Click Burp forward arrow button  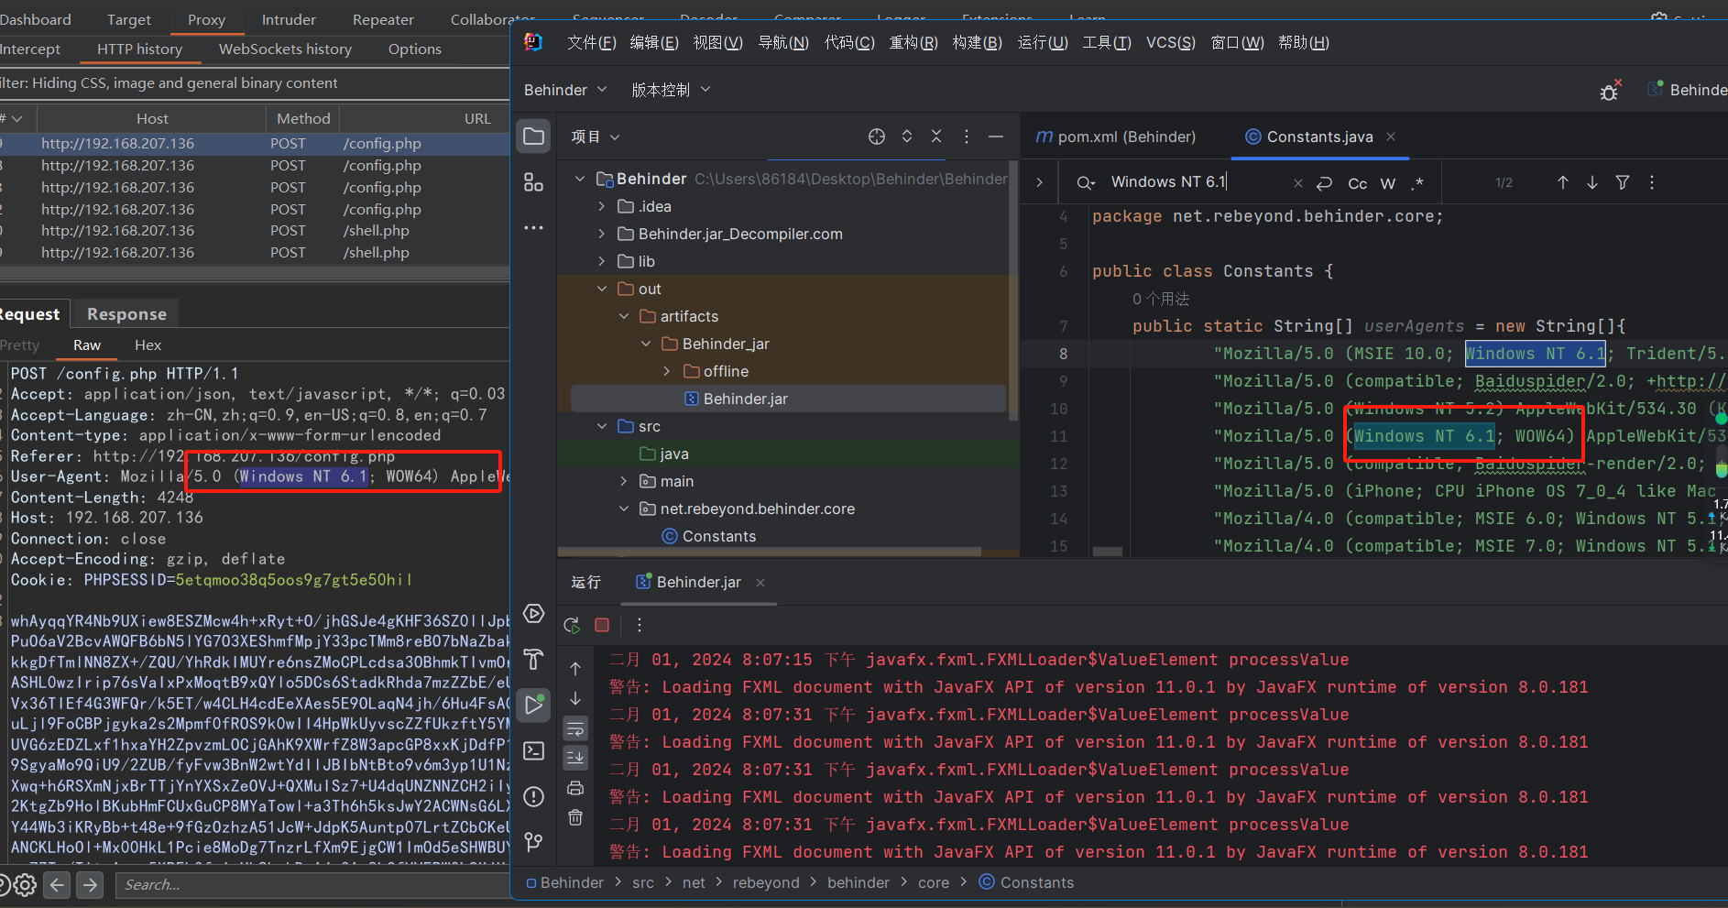coord(90,885)
